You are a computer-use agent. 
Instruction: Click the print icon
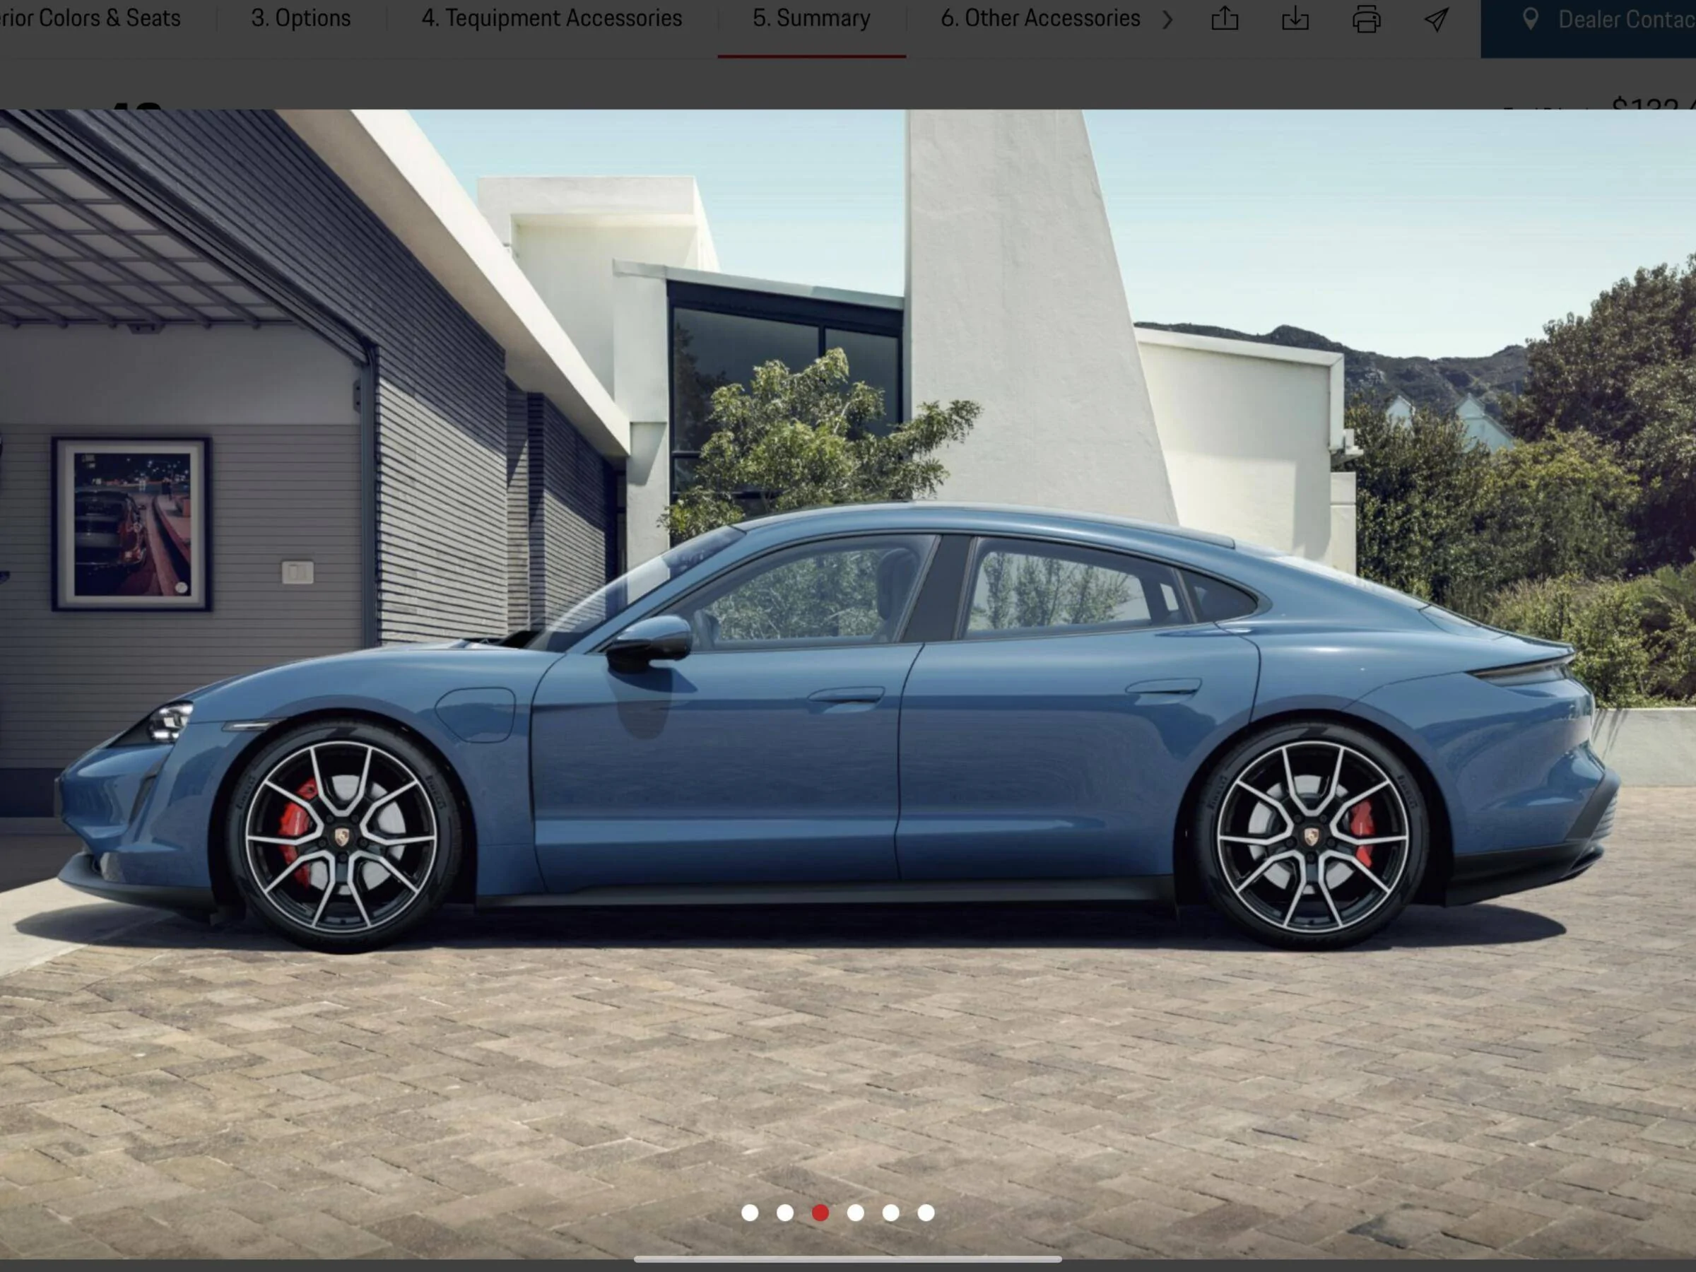click(x=1366, y=19)
